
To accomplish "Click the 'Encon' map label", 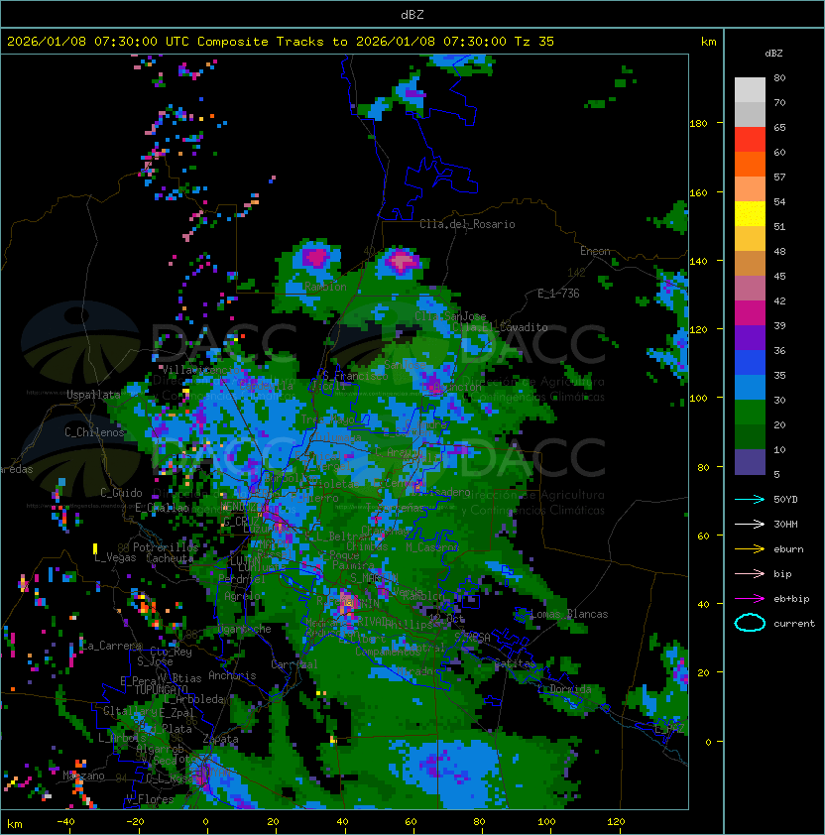I will click(x=595, y=251).
